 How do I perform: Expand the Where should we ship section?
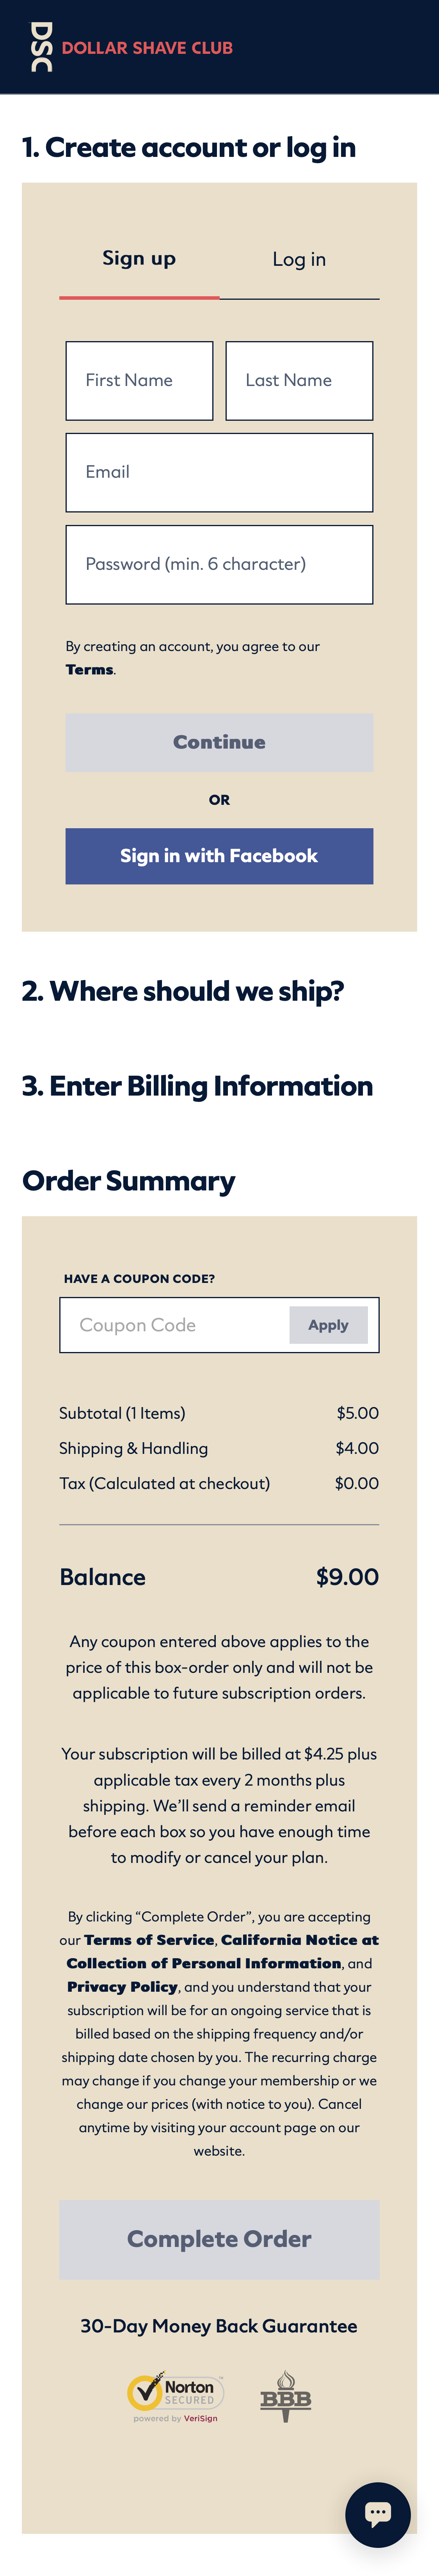tap(183, 991)
